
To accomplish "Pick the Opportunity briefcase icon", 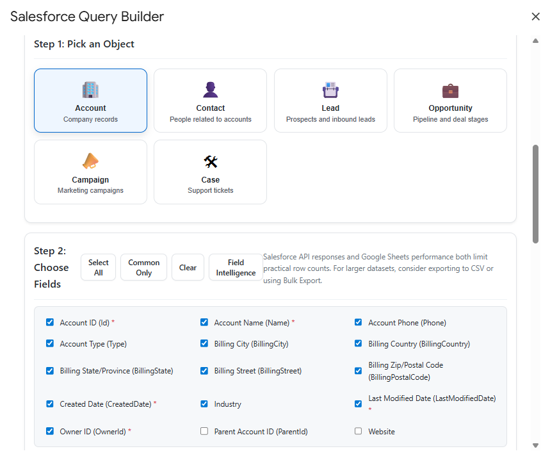I will (x=450, y=90).
